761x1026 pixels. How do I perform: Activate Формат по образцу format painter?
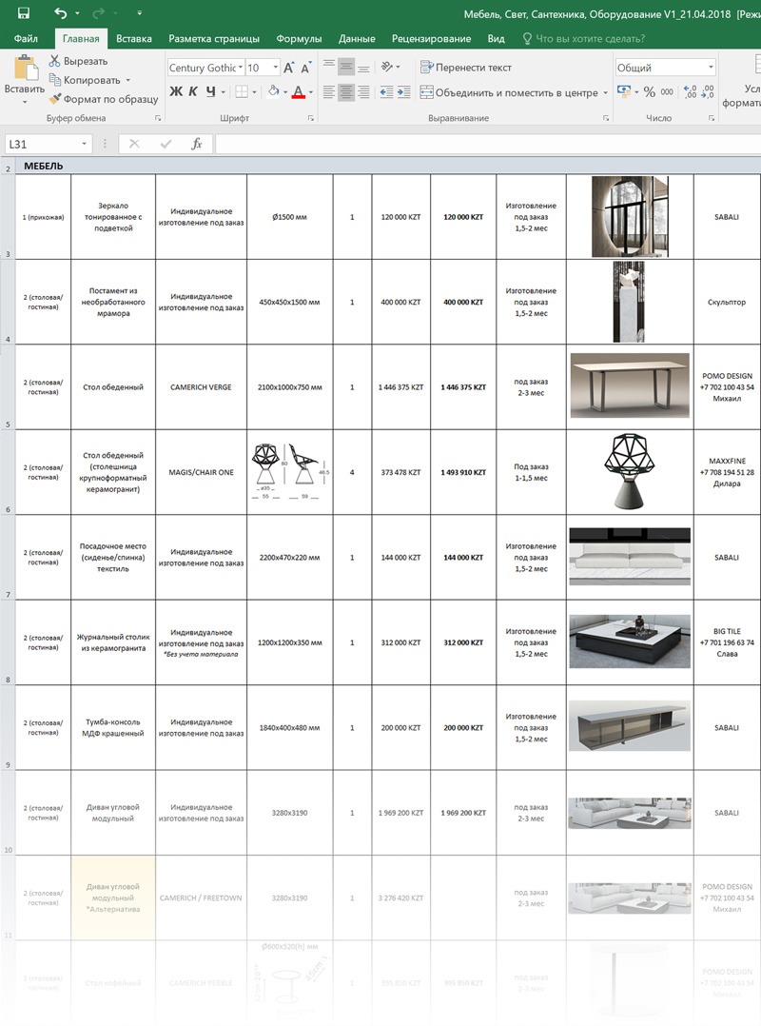104,99
